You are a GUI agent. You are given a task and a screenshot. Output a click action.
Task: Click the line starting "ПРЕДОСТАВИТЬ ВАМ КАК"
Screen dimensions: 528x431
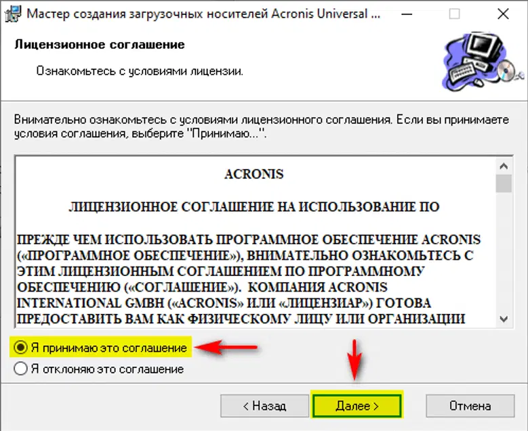241,319
